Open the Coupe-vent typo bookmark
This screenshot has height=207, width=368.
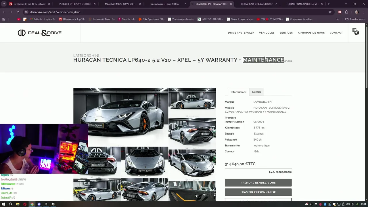[x=299, y=19]
